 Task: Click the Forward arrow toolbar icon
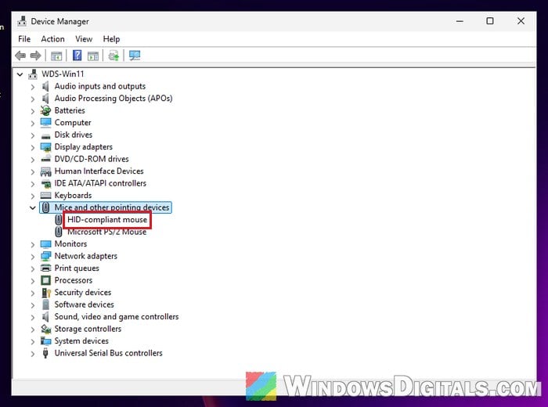point(36,56)
